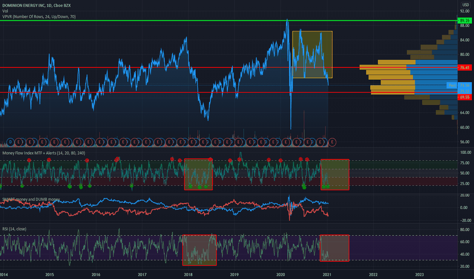Click the red 69.55 price label
Screen dimensions: 474x279
[465, 97]
